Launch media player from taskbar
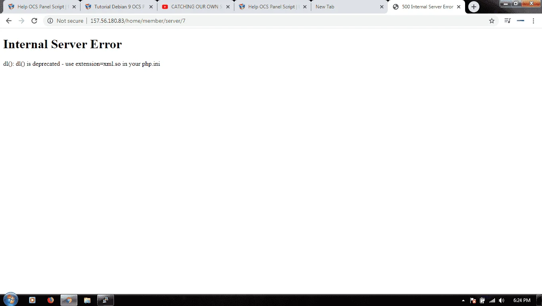The width and height of the screenshot is (542, 306). point(32,300)
